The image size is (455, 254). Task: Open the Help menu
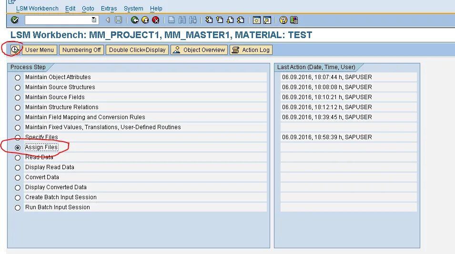(x=156, y=9)
